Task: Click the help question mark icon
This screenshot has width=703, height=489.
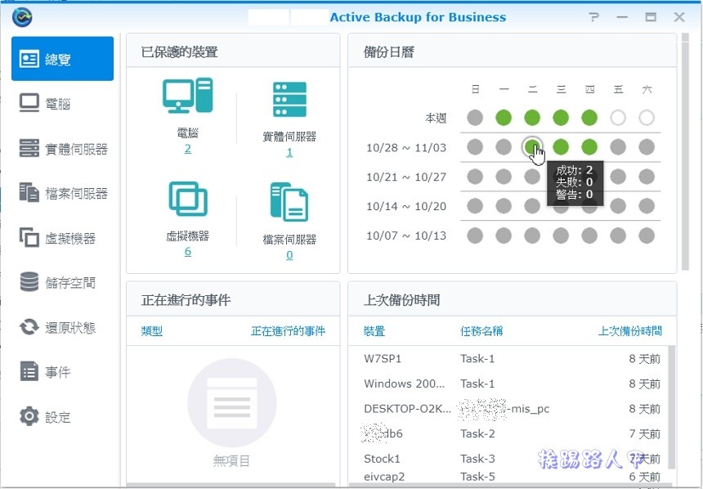Action: point(594,17)
